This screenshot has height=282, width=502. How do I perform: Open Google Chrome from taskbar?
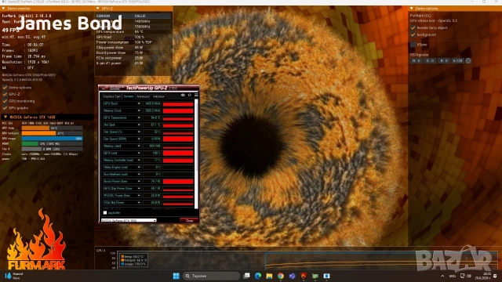(281, 276)
